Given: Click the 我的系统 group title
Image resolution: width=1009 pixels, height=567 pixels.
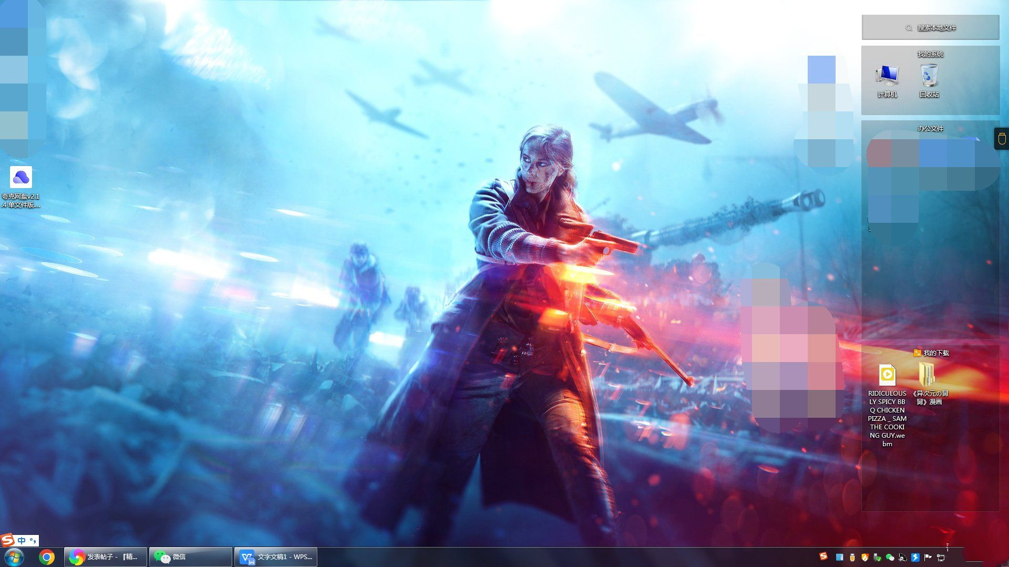Looking at the screenshot, I should 930,54.
